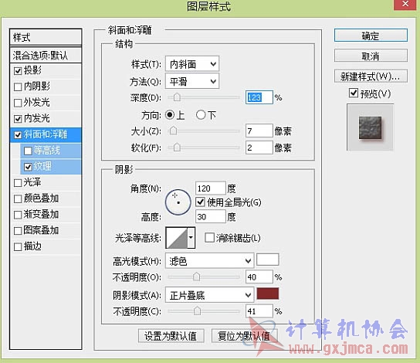420x363 pixels.
Task: Click the white highlight color swatch
Action: click(268, 260)
